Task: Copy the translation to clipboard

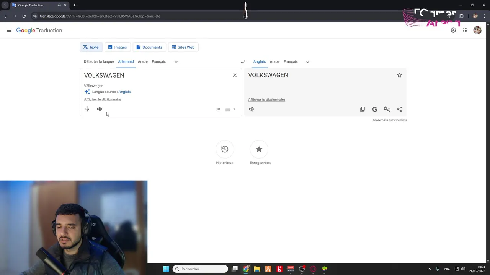Action: coord(363,109)
